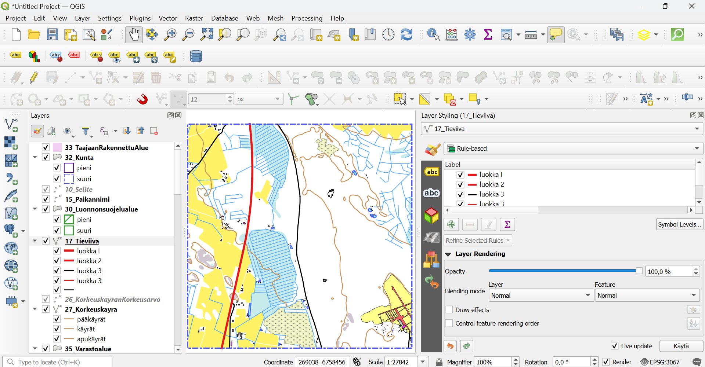The image size is (705, 367).
Task: Toggle visibility of 33_TaajaanRakennettuAlue layer
Action: tap(46, 147)
